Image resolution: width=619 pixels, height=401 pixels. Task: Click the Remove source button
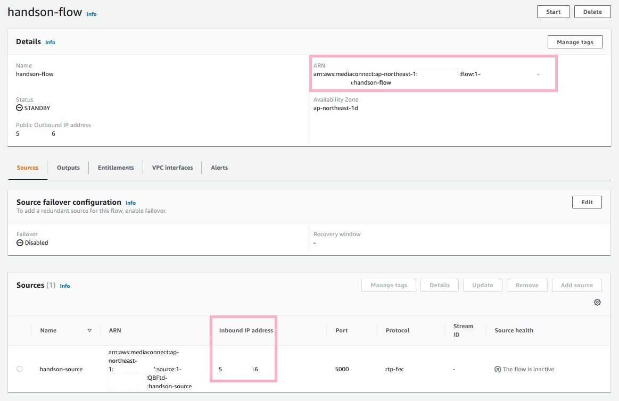(x=526, y=285)
